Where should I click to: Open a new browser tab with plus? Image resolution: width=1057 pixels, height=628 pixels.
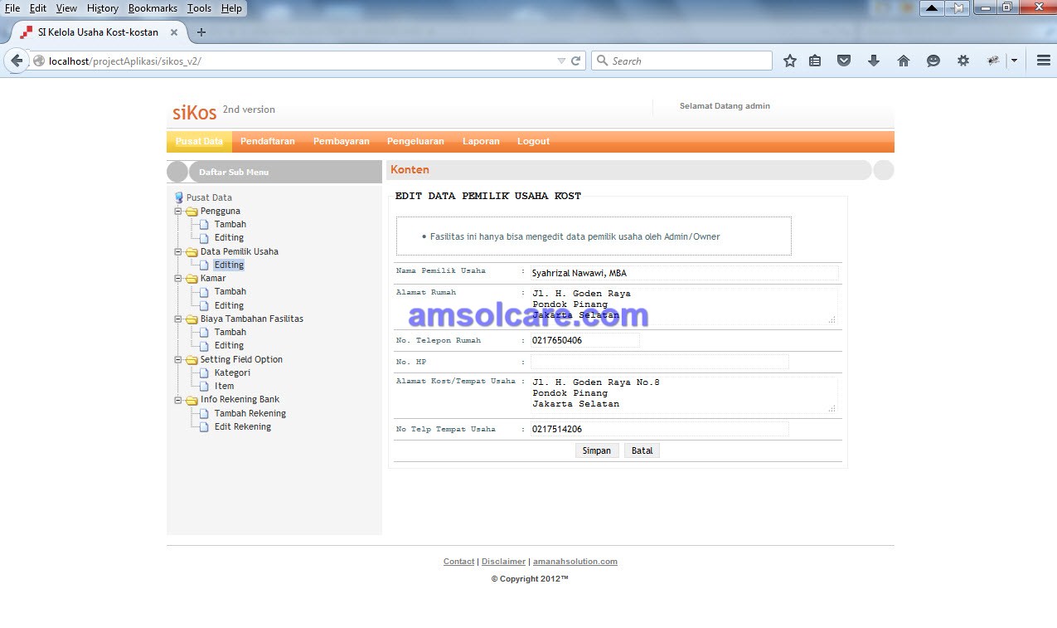[x=201, y=32]
